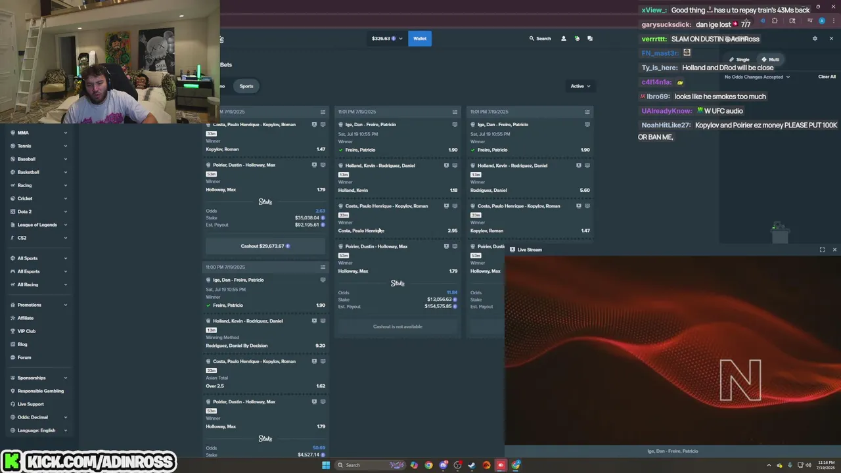Screen dimensions: 841x473
Task: Close the bet slip panel
Action: tap(831, 39)
